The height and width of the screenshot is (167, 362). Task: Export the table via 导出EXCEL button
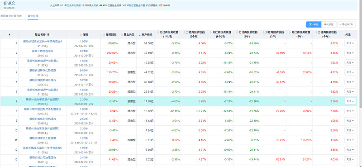pos(346,24)
